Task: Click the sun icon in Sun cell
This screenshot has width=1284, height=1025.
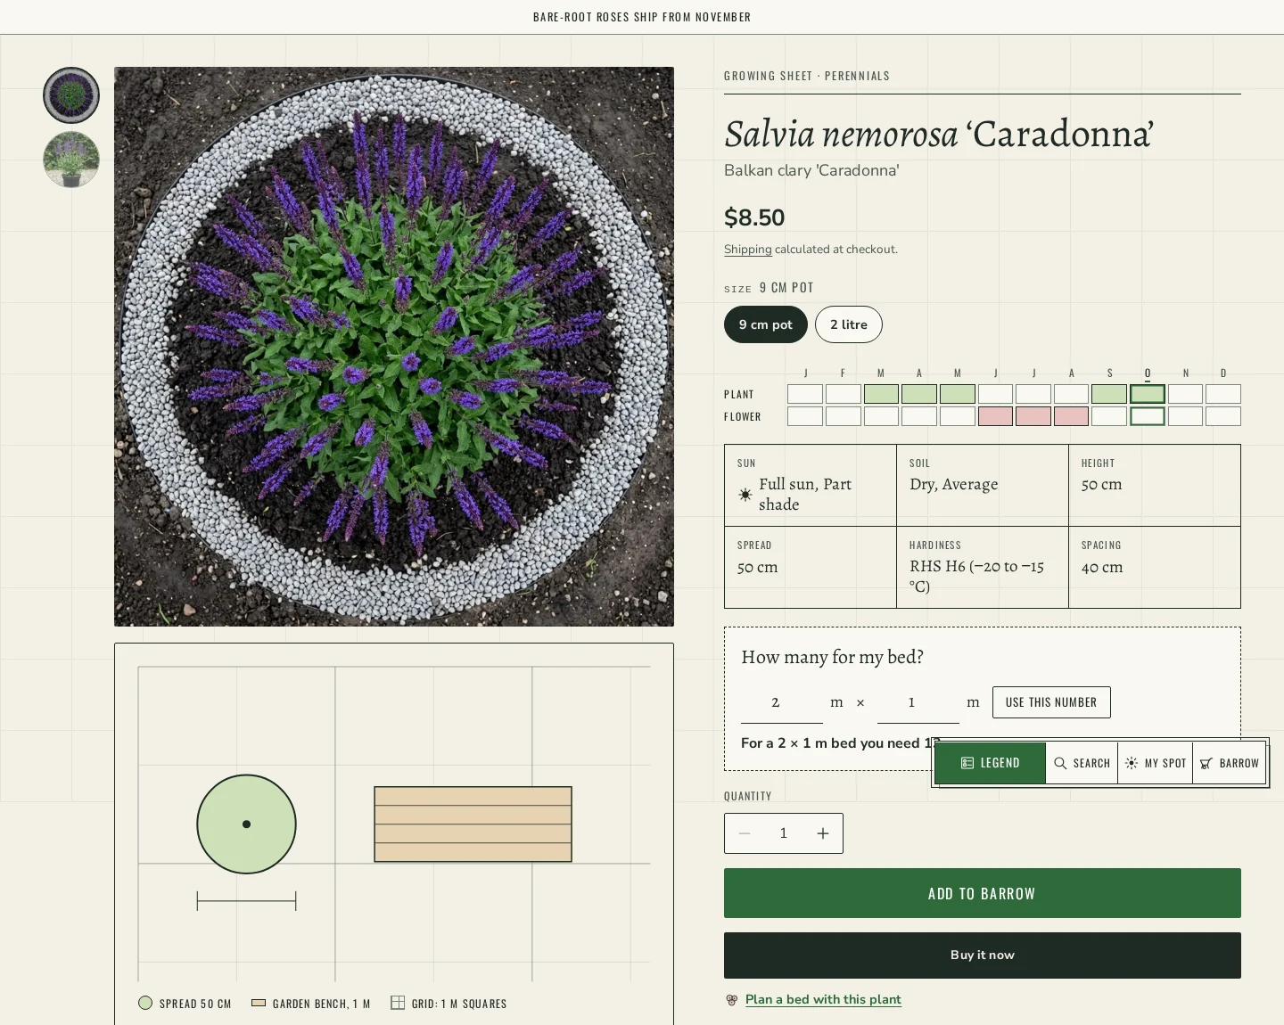Action: pyautogui.click(x=745, y=495)
